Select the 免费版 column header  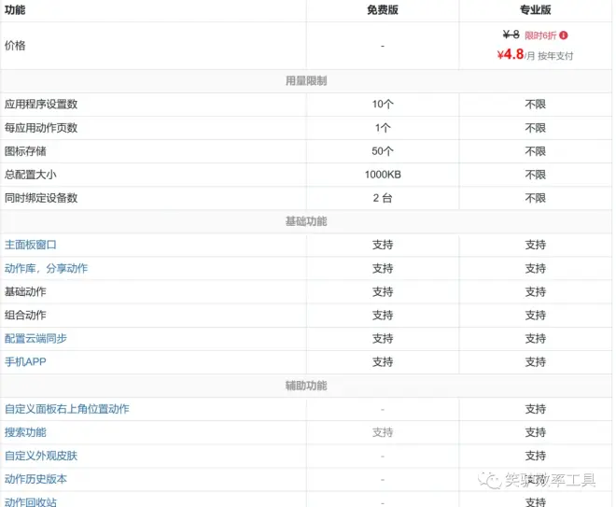click(x=383, y=10)
